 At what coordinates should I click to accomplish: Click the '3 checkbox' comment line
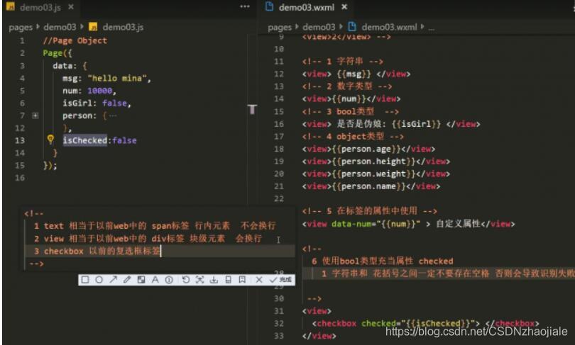click(x=97, y=251)
